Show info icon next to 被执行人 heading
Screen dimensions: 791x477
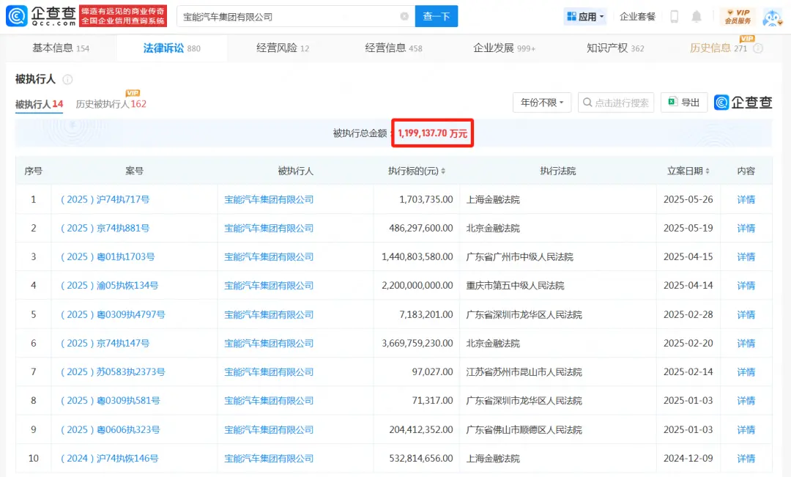pyautogui.click(x=67, y=79)
